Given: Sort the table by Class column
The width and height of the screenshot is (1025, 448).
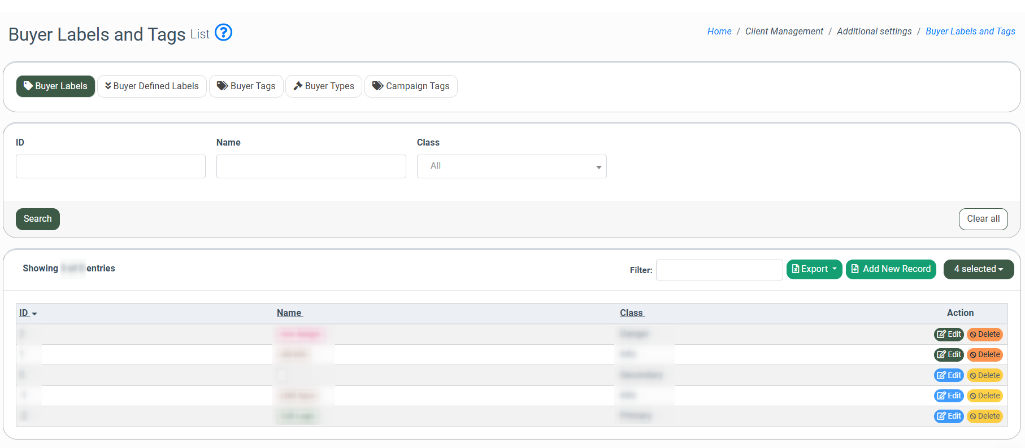Looking at the screenshot, I should 632,313.
